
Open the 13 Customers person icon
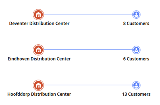coord(136,85)
